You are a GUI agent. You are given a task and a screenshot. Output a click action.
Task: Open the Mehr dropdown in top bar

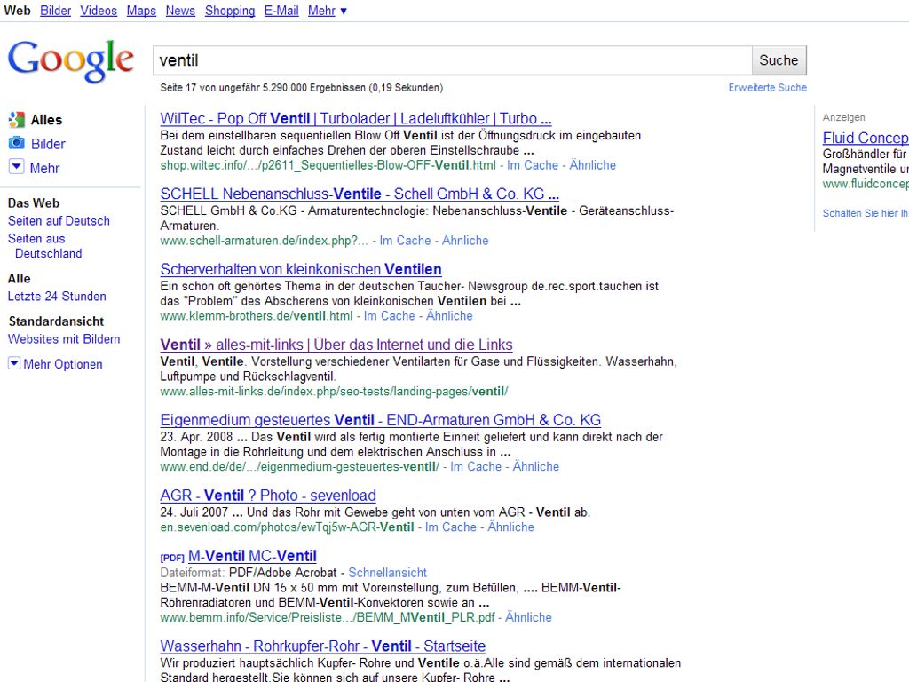(x=328, y=11)
